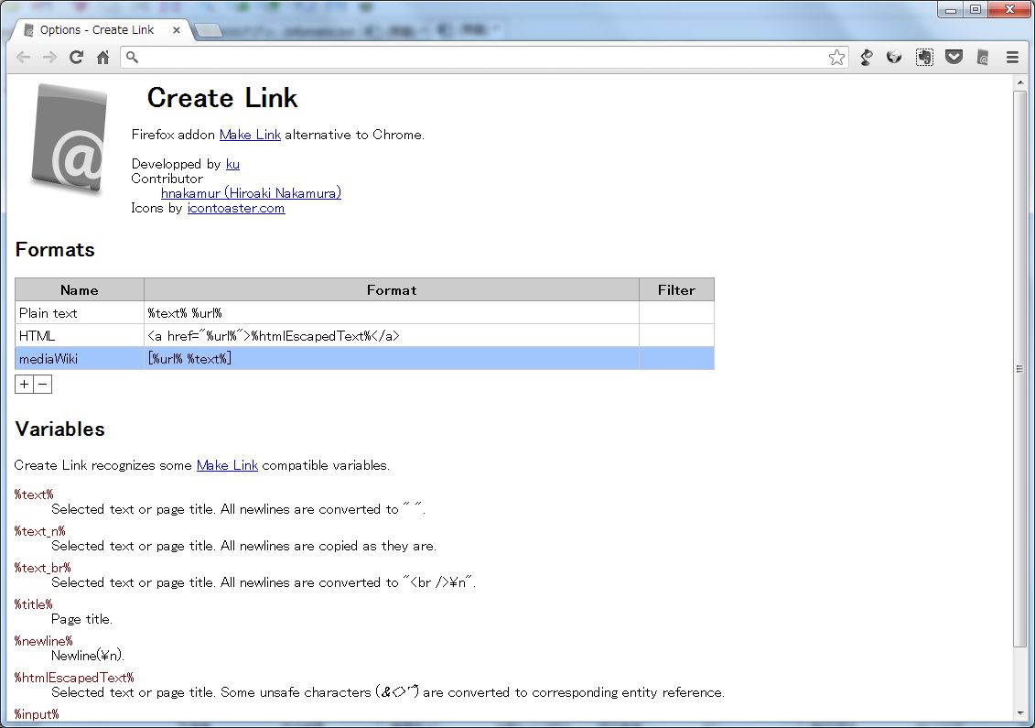The image size is (1035, 728).
Task: Open the Chrome hamburger menu
Action: point(1012,58)
